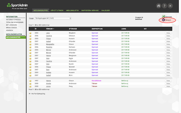This screenshot has height=113, width=181.
Task: Open Hemsida link in sidebar
Action: (x=9, y=30)
